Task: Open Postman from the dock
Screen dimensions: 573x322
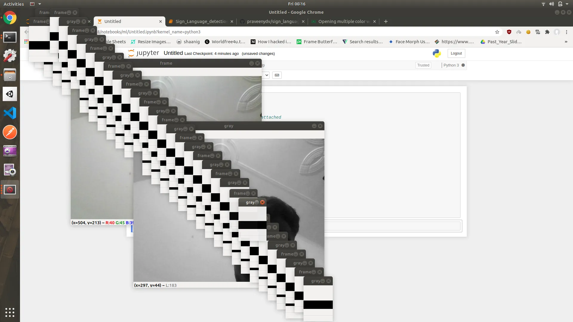Action: coord(10,132)
